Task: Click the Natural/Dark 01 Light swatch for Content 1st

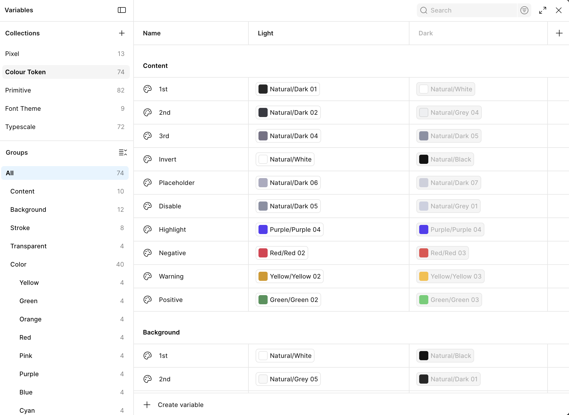Action: tap(263, 89)
